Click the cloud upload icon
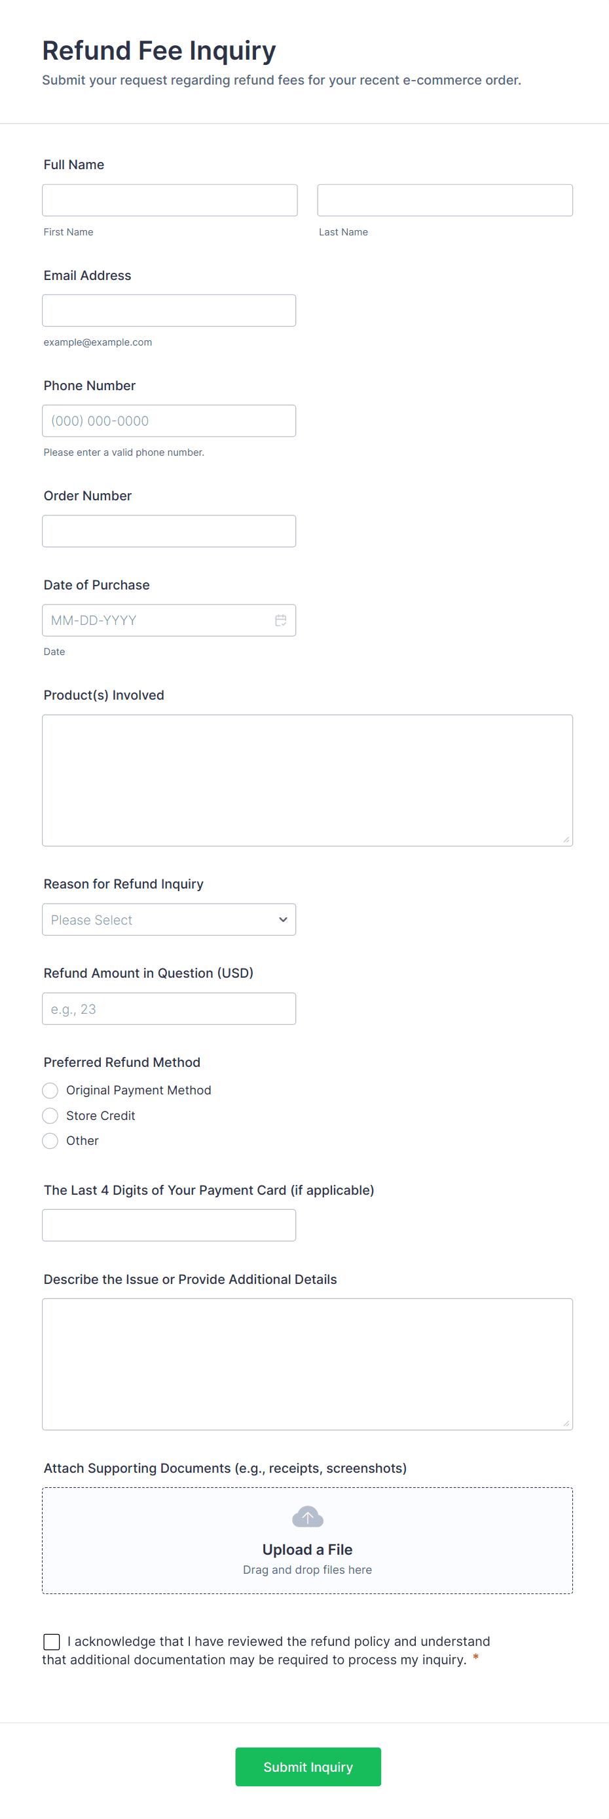609x1819 pixels. click(307, 1516)
